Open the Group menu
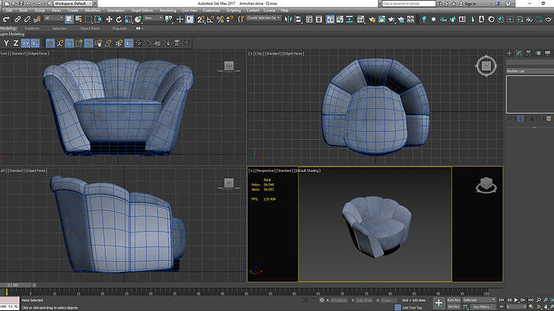This screenshot has width=554, height=311. tap(39, 11)
